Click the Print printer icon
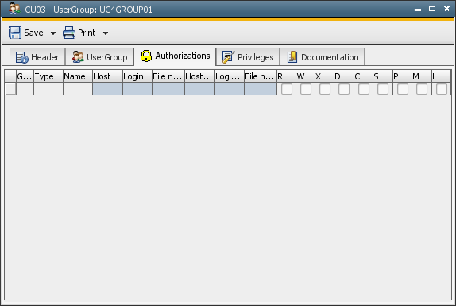Viewport: 456px width, 306px height. click(69, 33)
